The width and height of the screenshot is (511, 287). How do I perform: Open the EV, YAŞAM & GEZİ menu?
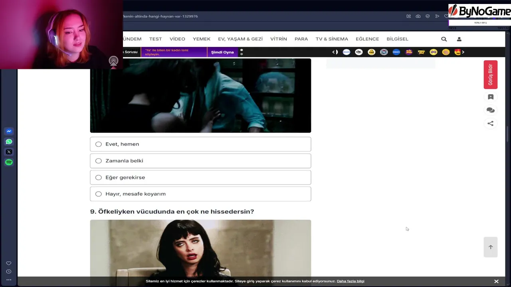(240, 39)
